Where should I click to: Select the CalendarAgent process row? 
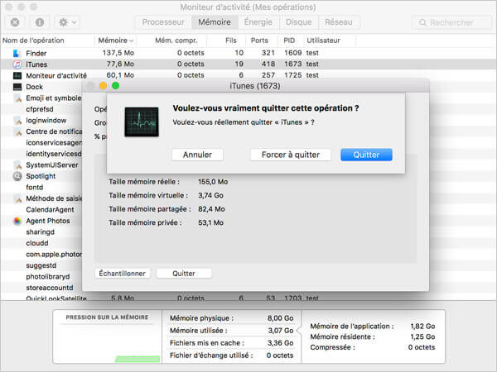[x=41, y=210]
